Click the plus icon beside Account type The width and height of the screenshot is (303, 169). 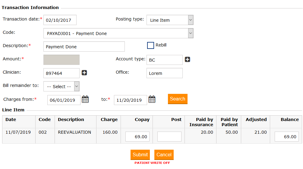187,60
